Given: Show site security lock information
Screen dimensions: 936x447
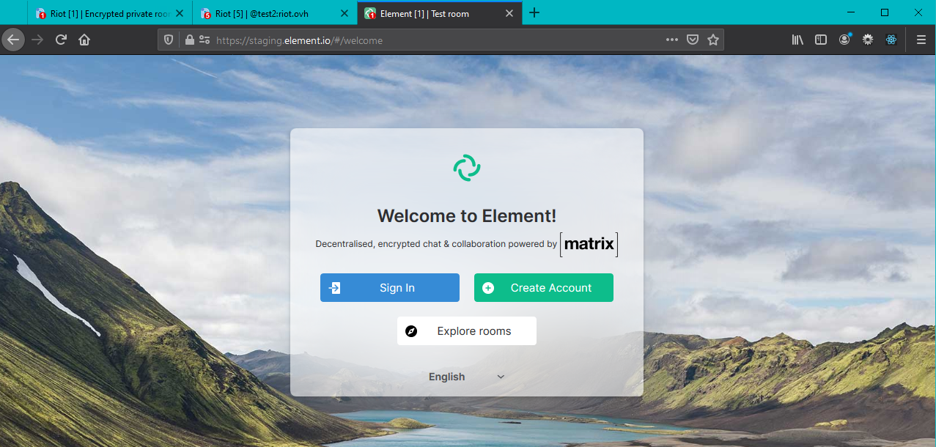Looking at the screenshot, I should click(190, 40).
